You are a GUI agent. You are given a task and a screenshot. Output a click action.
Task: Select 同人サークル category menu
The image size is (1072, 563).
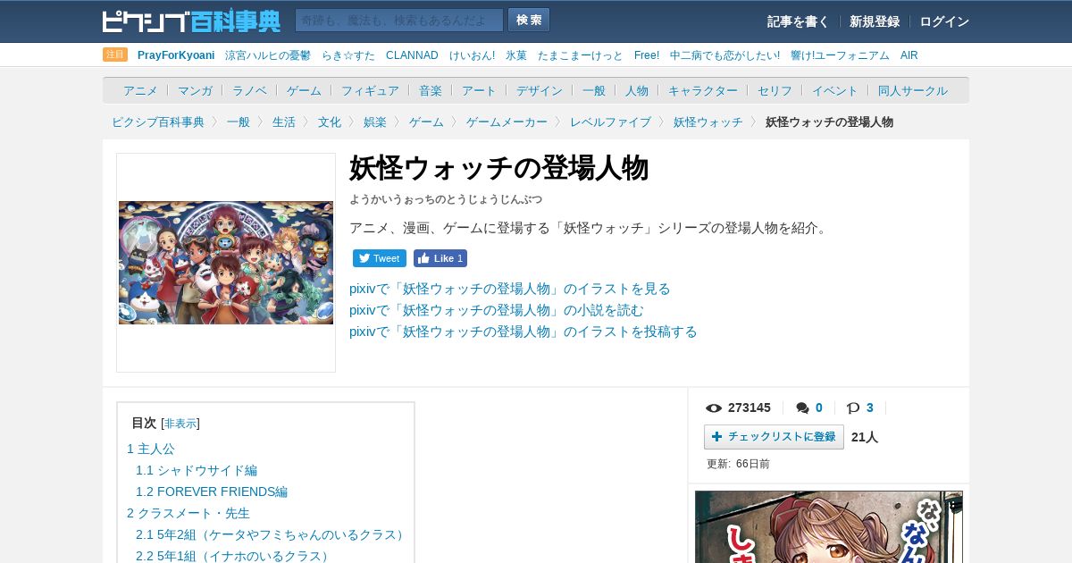click(x=913, y=91)
